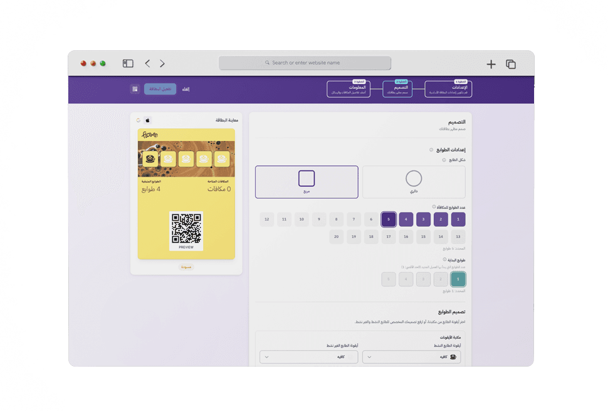
Task: Go back using browser back arrow
Action: coord(147,63)
